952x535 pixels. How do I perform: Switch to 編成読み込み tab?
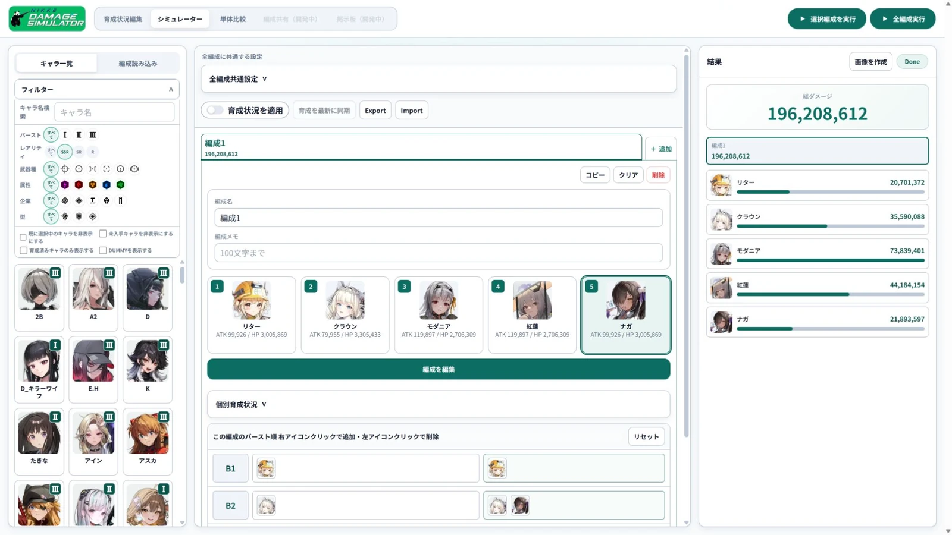pos(137,63)
